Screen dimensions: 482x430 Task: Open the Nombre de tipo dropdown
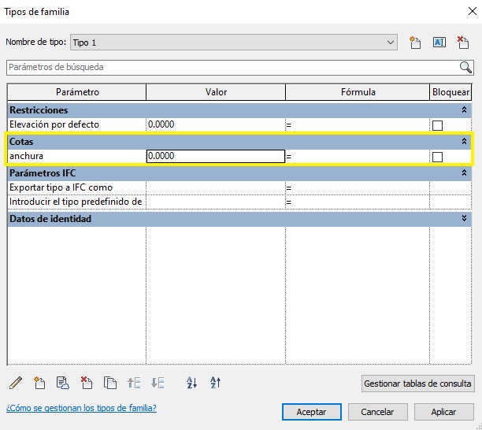(391, 42)
